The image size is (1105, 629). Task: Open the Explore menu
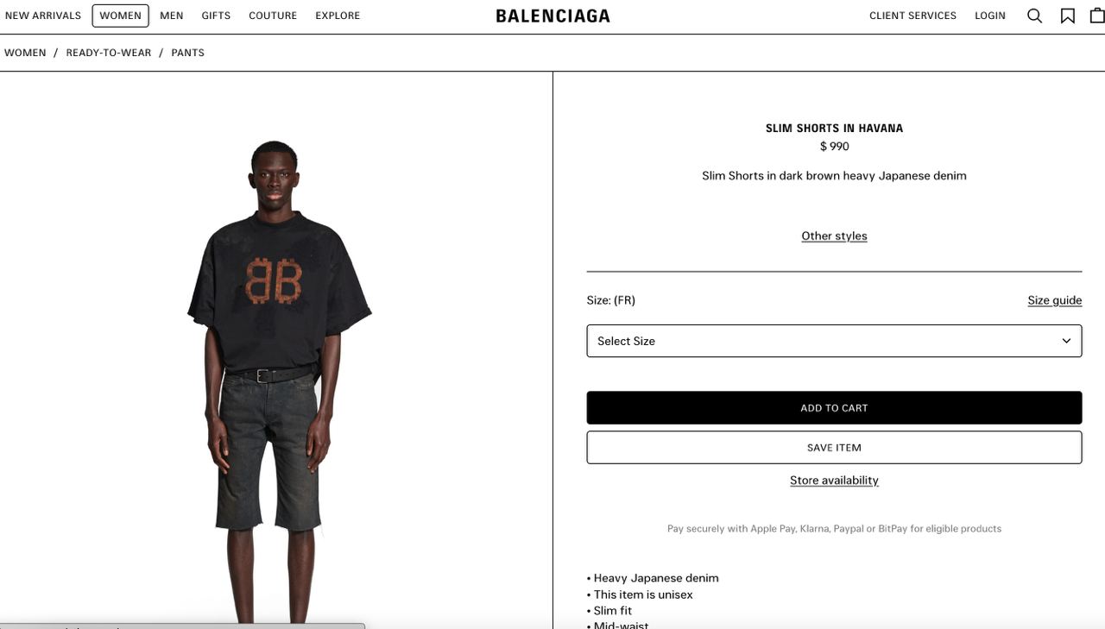tap(338, 16)
